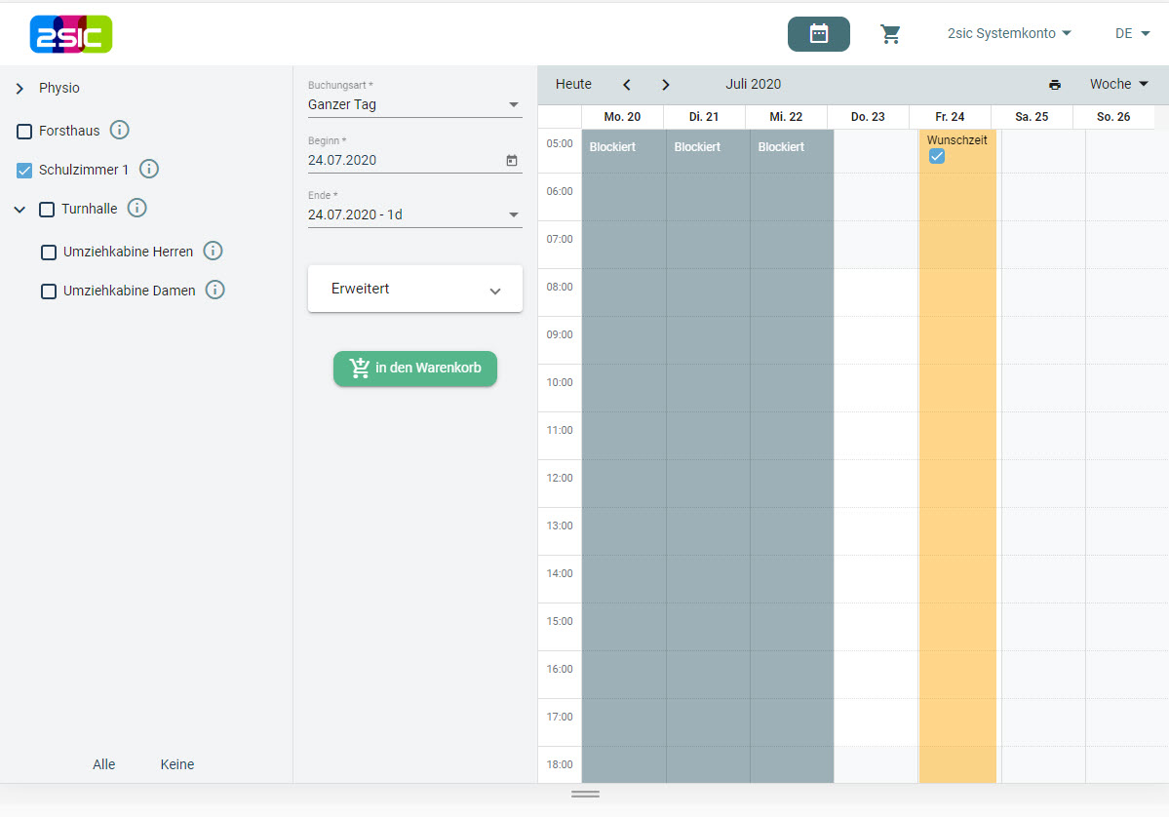Check the Forsthaus checkbox
1169x817 pixels.
(25, 132)
